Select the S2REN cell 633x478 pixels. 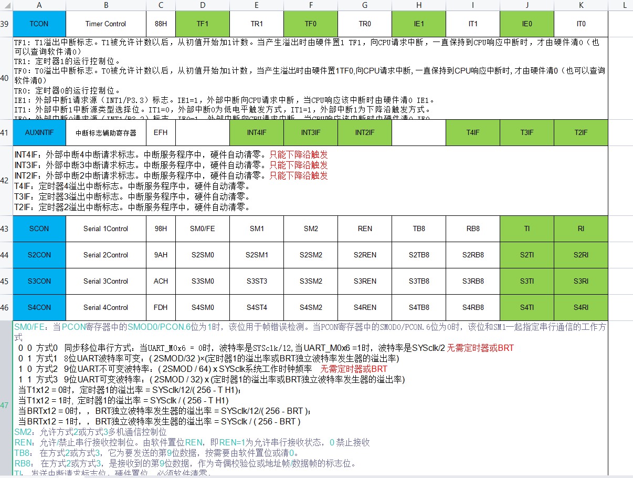(x=365, y=255)
